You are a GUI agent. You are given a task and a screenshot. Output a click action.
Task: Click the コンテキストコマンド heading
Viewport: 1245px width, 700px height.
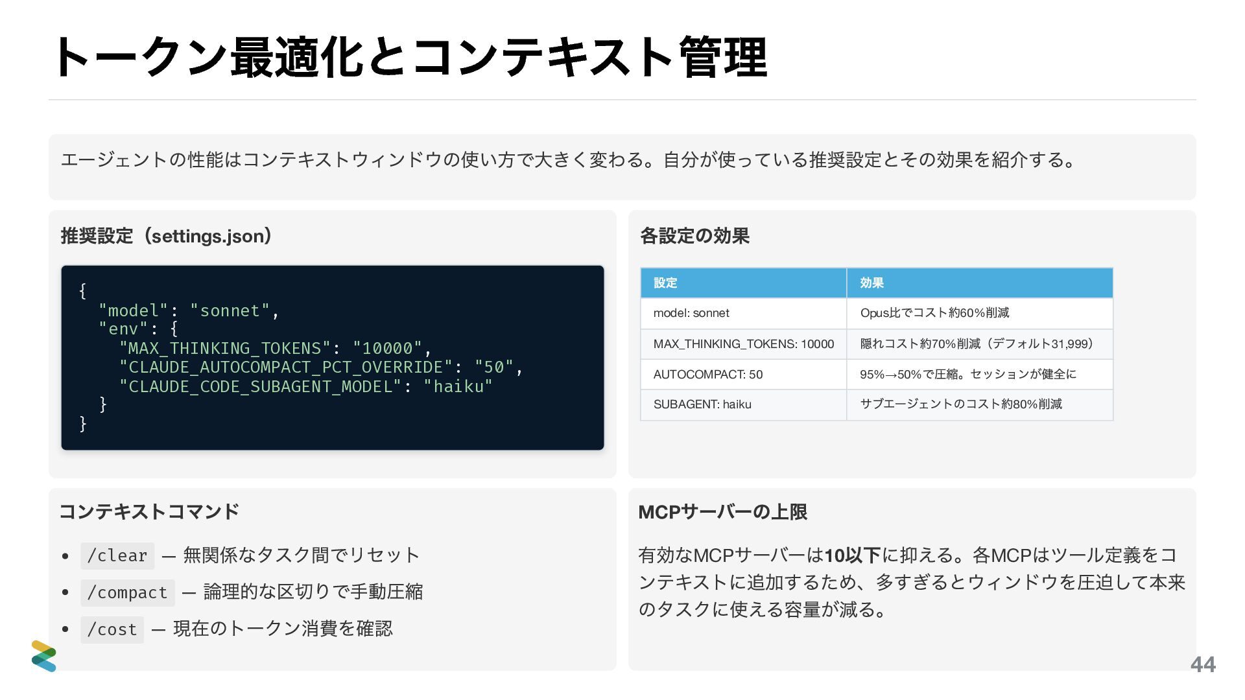(149, 512)
